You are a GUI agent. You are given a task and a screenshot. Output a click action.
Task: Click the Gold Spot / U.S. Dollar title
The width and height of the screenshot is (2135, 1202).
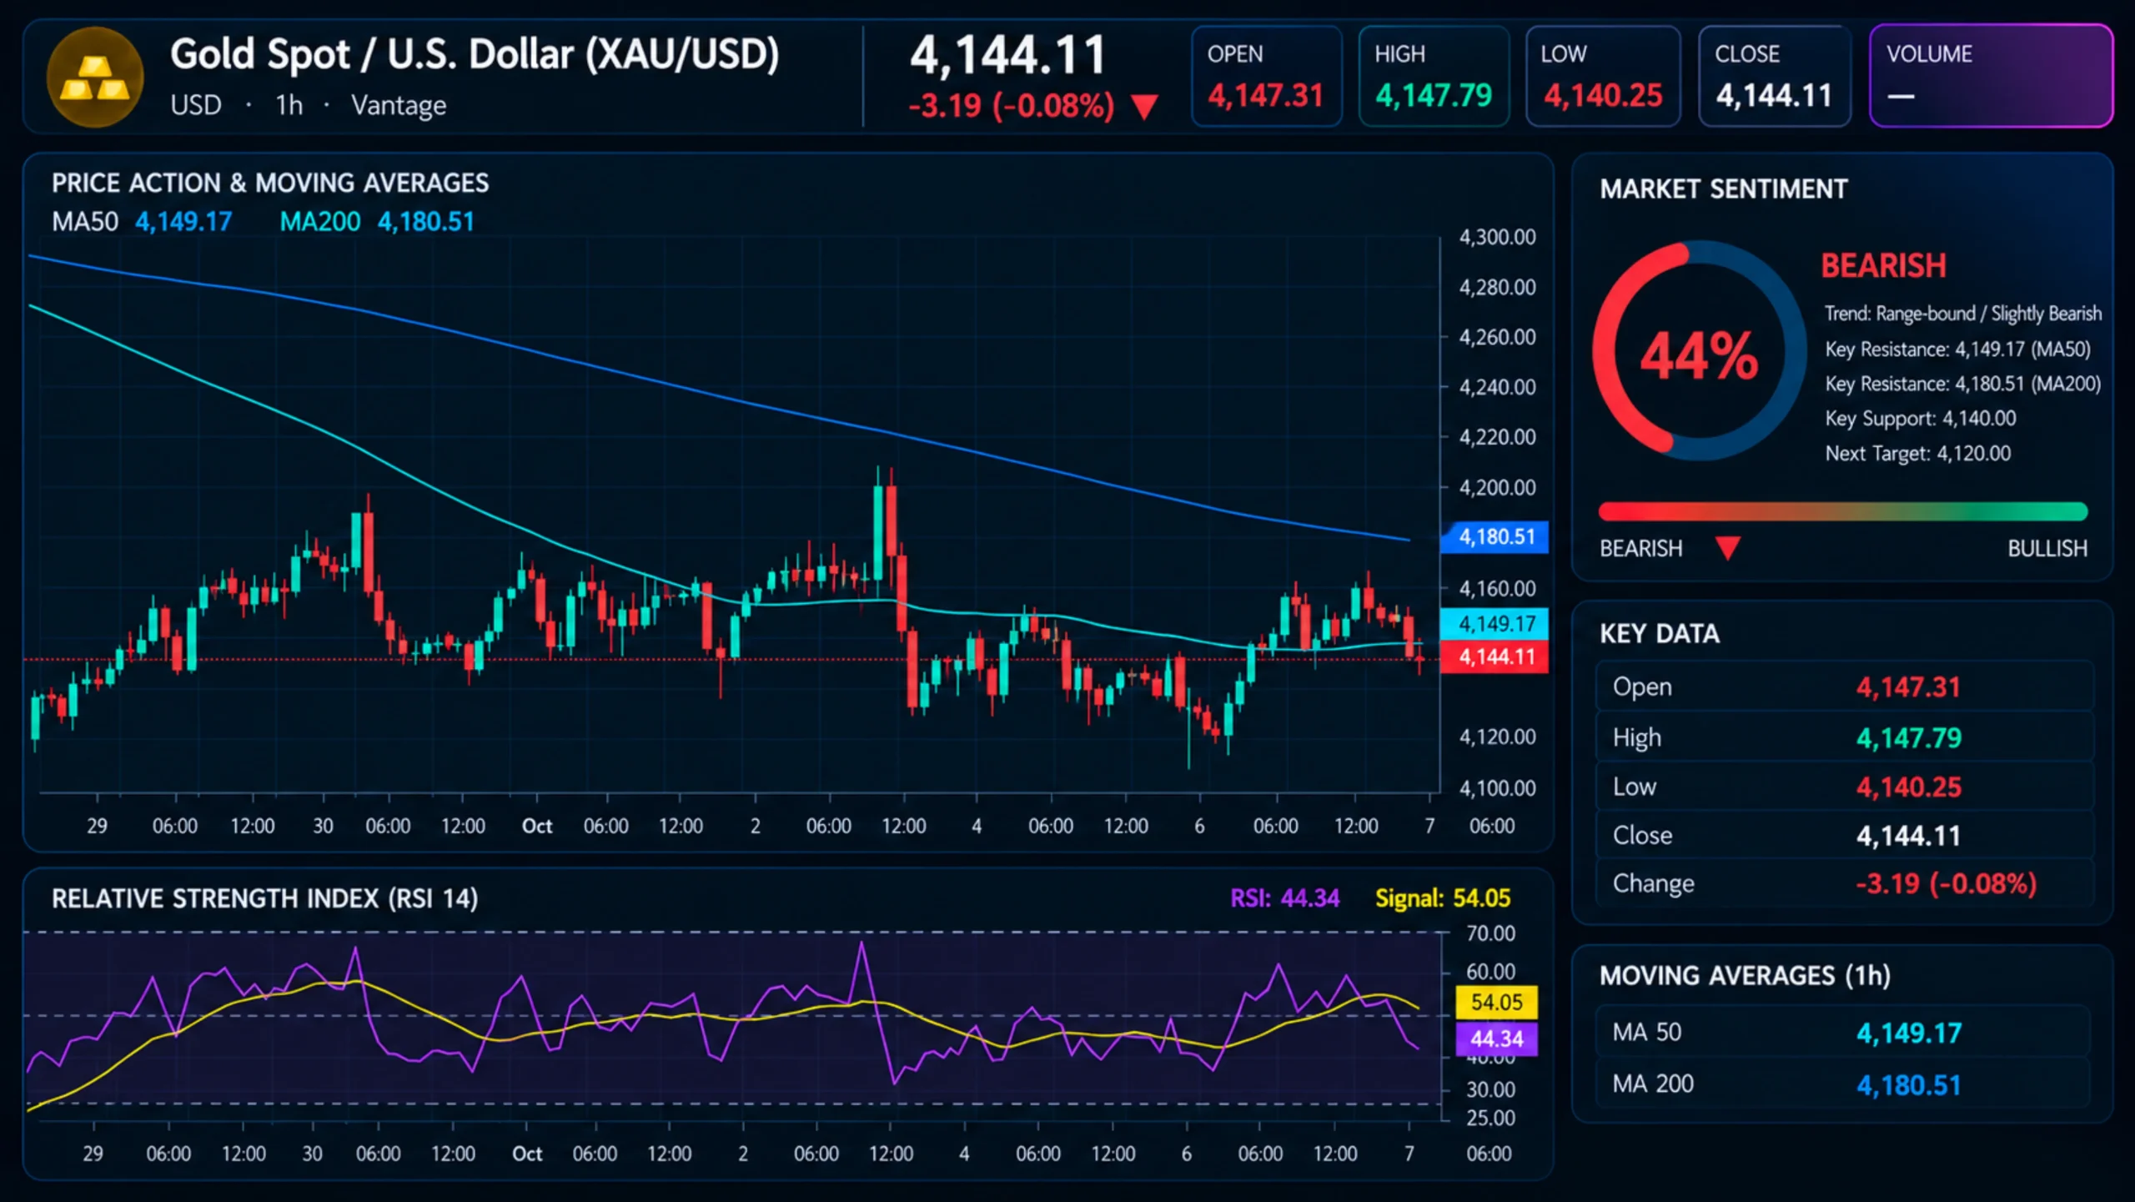point(475,55)
